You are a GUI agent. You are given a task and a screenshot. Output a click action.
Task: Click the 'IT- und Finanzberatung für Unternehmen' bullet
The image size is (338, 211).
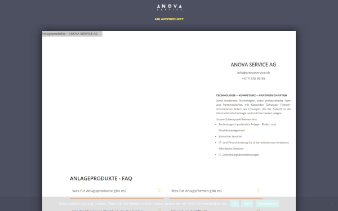253,146
